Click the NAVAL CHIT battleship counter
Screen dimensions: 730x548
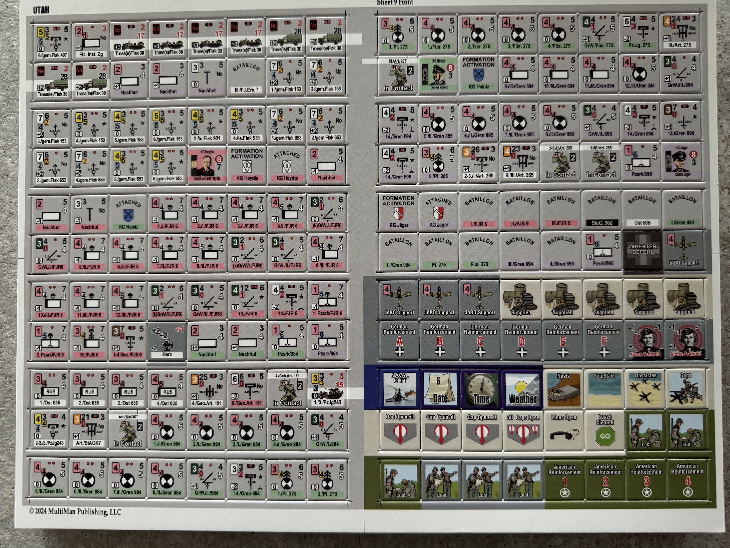tap(400, 389)
